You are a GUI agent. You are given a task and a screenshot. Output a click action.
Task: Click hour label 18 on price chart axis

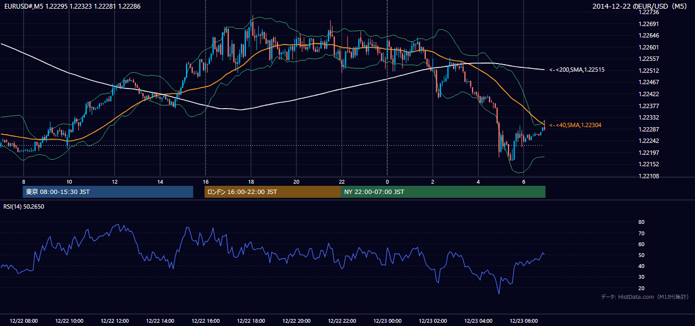click(x=251, y=181)
